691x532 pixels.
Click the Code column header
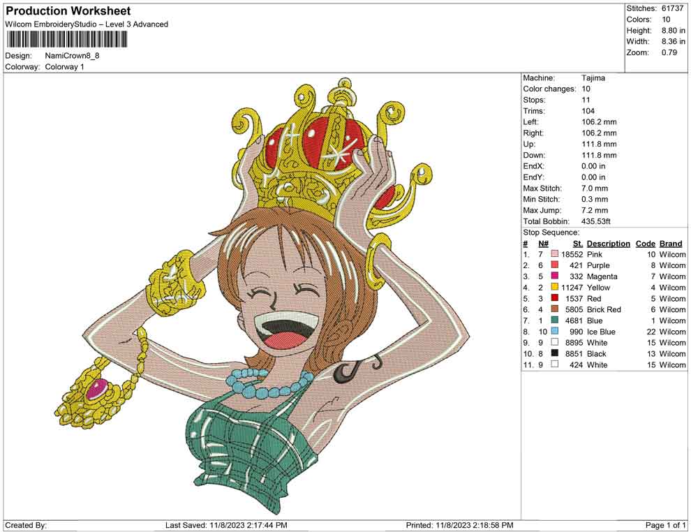point(646,243)
